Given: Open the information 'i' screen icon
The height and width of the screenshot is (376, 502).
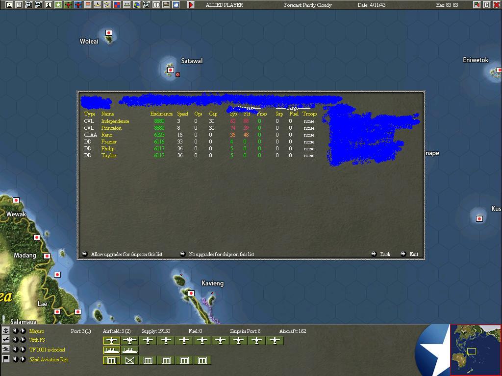Looking at the screenshot, I should tap(49, 5).
